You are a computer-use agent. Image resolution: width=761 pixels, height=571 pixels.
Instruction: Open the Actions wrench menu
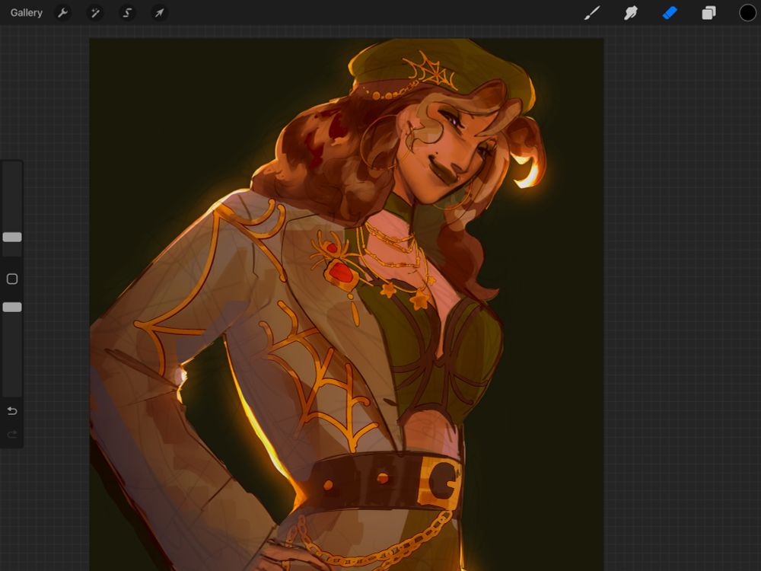[x=62, y=13]
